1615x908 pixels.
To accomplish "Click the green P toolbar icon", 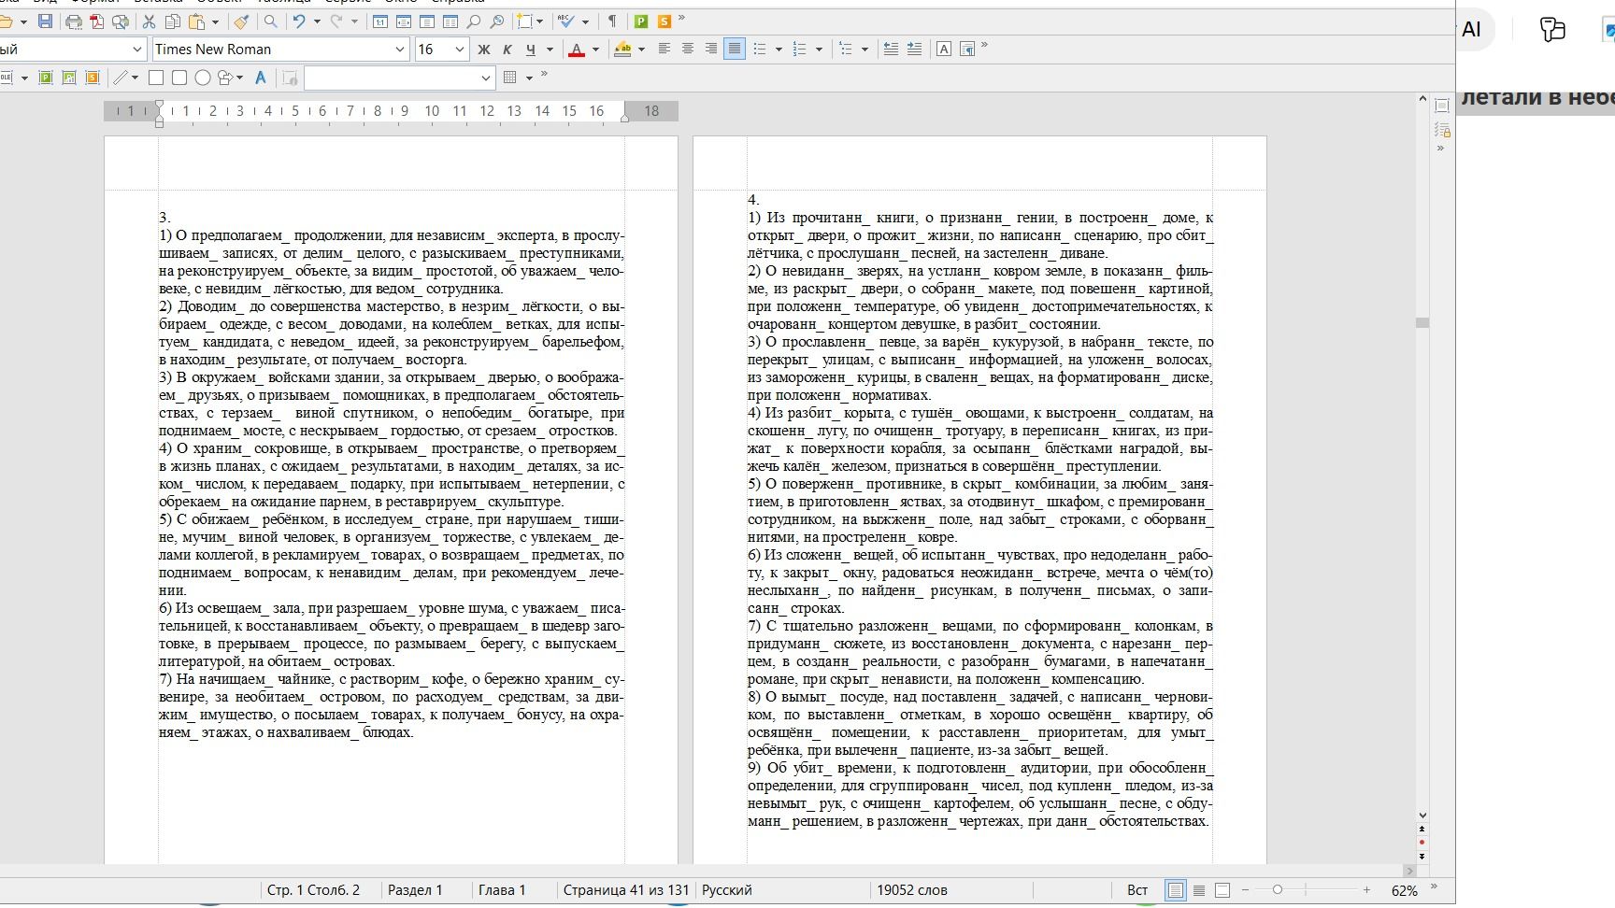I will point(641,21).
